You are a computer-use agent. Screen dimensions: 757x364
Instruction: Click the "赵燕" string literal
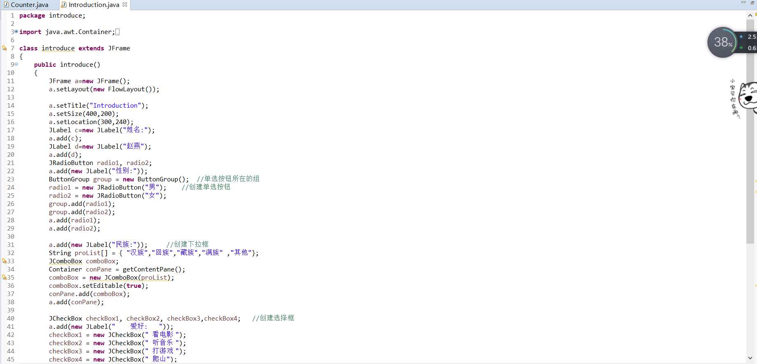click(x=133, y=147)
